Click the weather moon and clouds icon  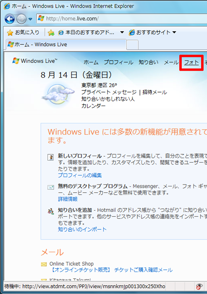(58, 94)
